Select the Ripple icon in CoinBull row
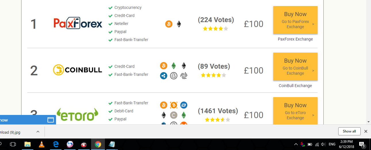 [x=164, y=76]
